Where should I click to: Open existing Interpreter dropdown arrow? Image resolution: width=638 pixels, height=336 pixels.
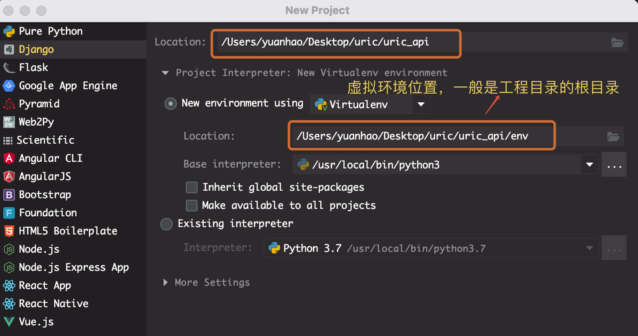pos(590,248)
